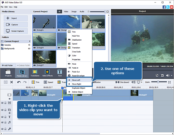Click the Screen Capture button
This screenshot has height=135, width=174.
tap(16, 31)
